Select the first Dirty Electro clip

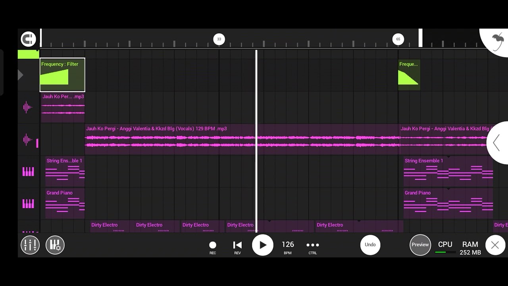(112, 226)
